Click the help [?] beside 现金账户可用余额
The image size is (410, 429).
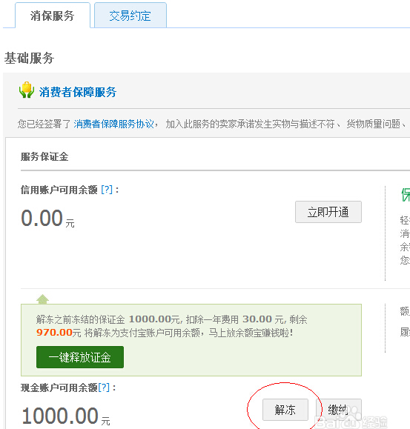pos(104,388)
